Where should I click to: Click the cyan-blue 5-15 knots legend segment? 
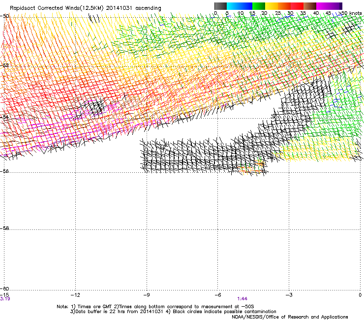point(240,6)
